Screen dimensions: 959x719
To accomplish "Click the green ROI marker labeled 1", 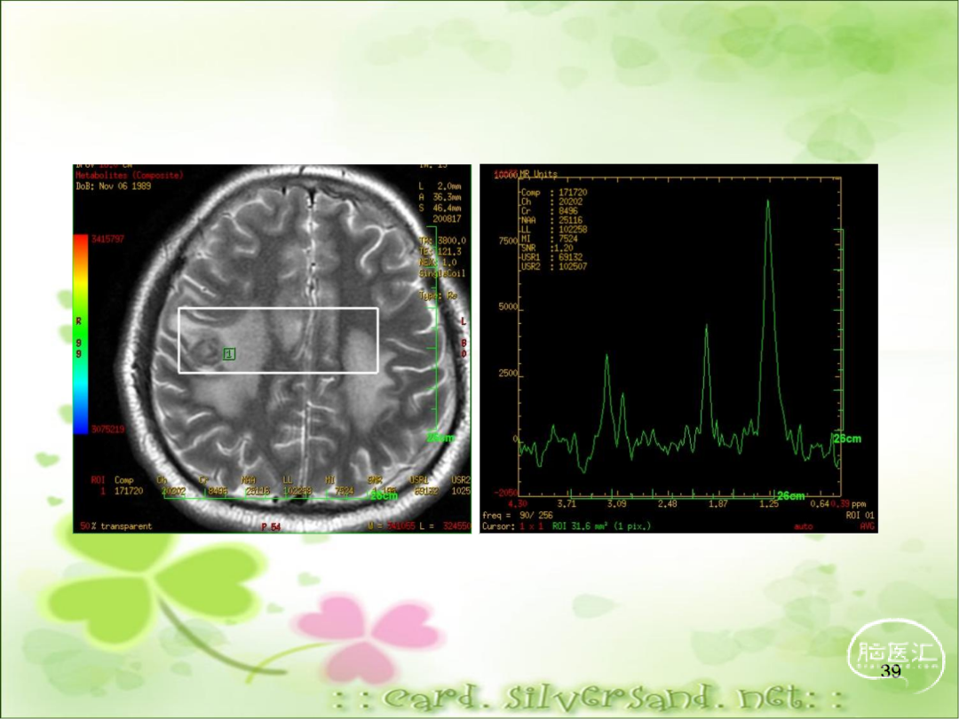I will (x=229, y=354).
